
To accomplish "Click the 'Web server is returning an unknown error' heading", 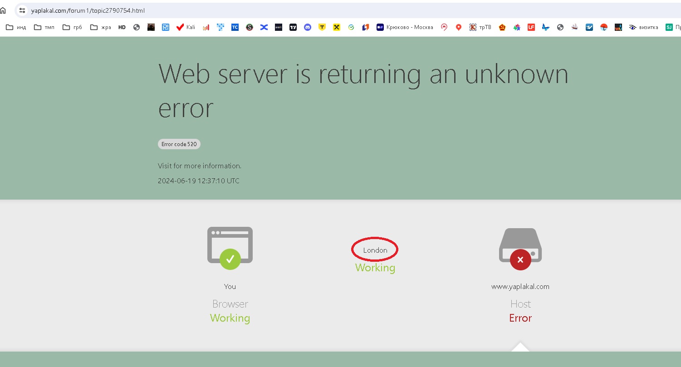I will 363,91.
